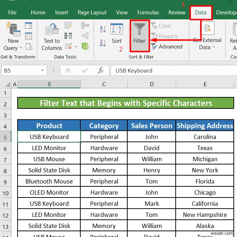Select column E header

pos(205,84)
